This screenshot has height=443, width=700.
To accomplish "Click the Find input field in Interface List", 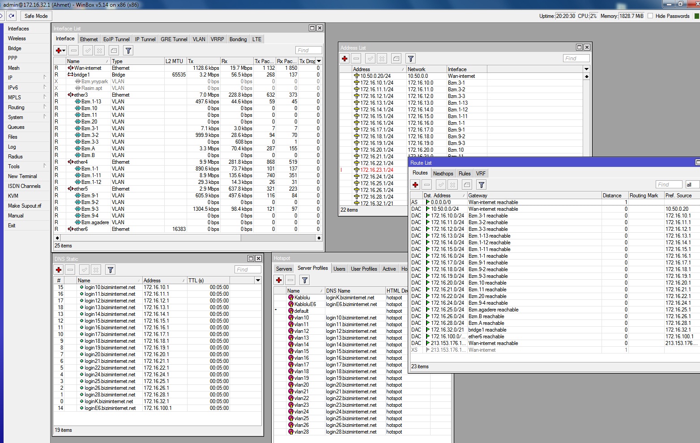I will tap(308, 50).
